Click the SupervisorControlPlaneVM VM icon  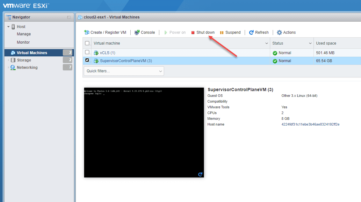(96, 61)
